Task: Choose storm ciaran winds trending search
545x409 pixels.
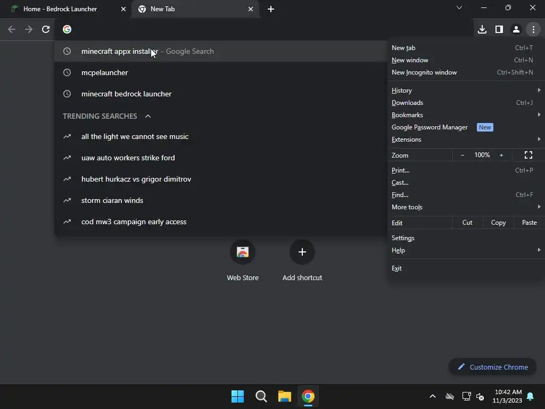Action: coord(221,200)
